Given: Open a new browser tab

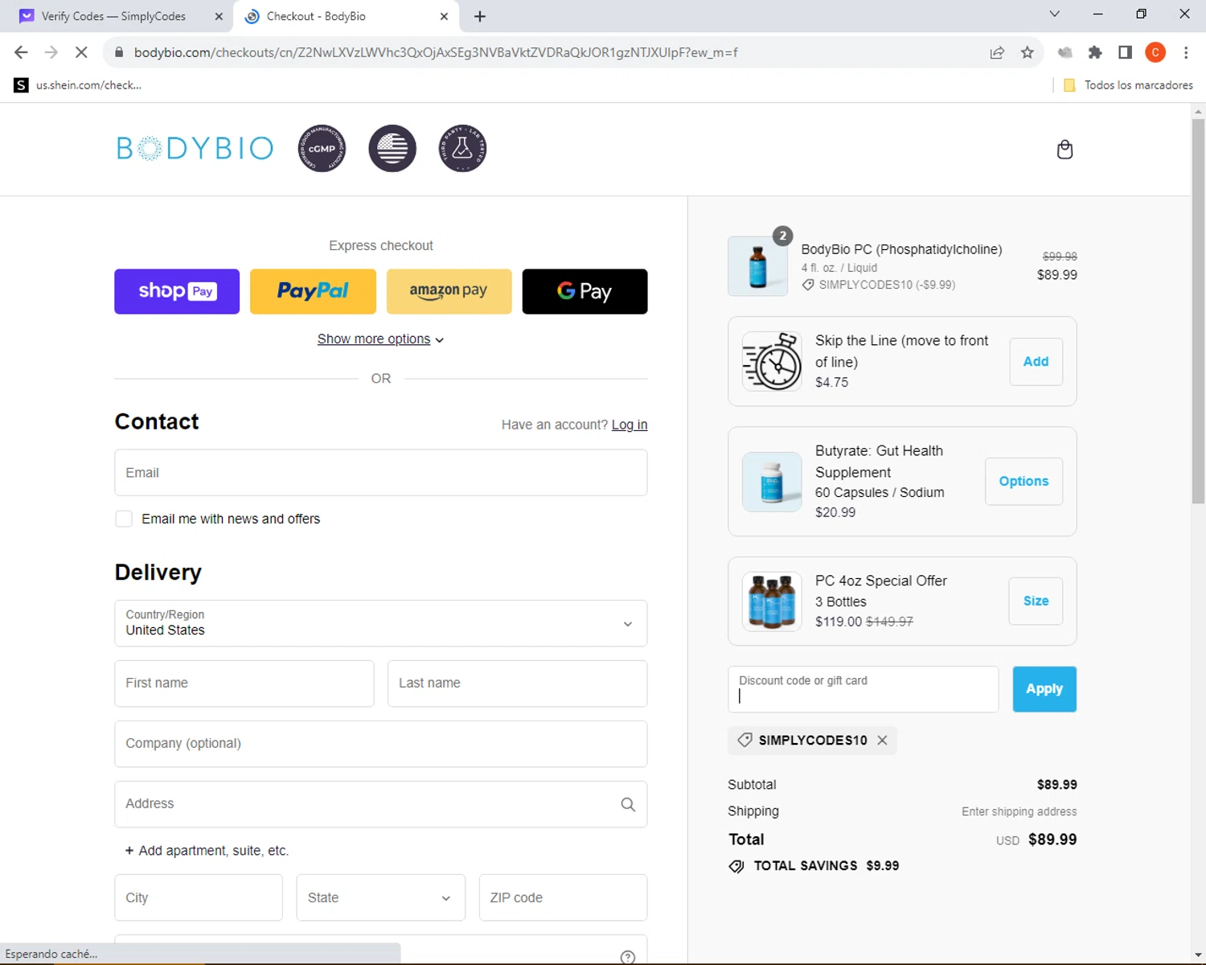Looking at the screenshot, I should pyautogui.click(x=480, y=16).
